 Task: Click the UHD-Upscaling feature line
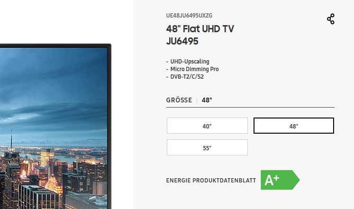click(188, 62)
